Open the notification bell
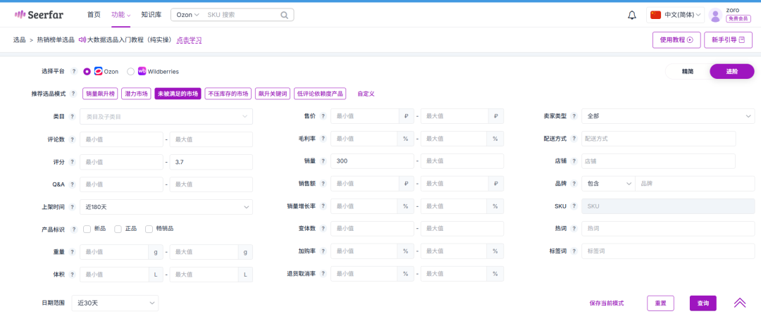The image size is (761, 321). 632,15
